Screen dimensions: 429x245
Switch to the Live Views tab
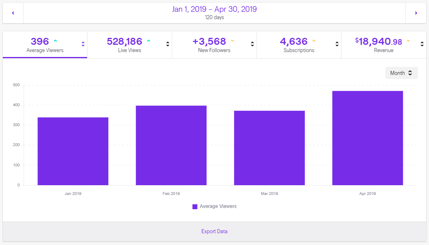[x=125, y=46]
